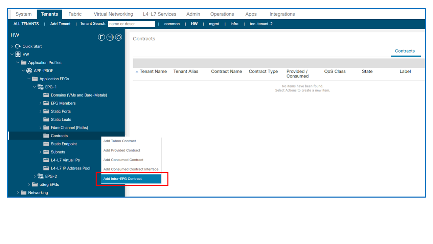Image resolution: width=433 pixels, height=244 pixels.
Task: Click the Application Profiles folder icon
Action: point(24,63)
